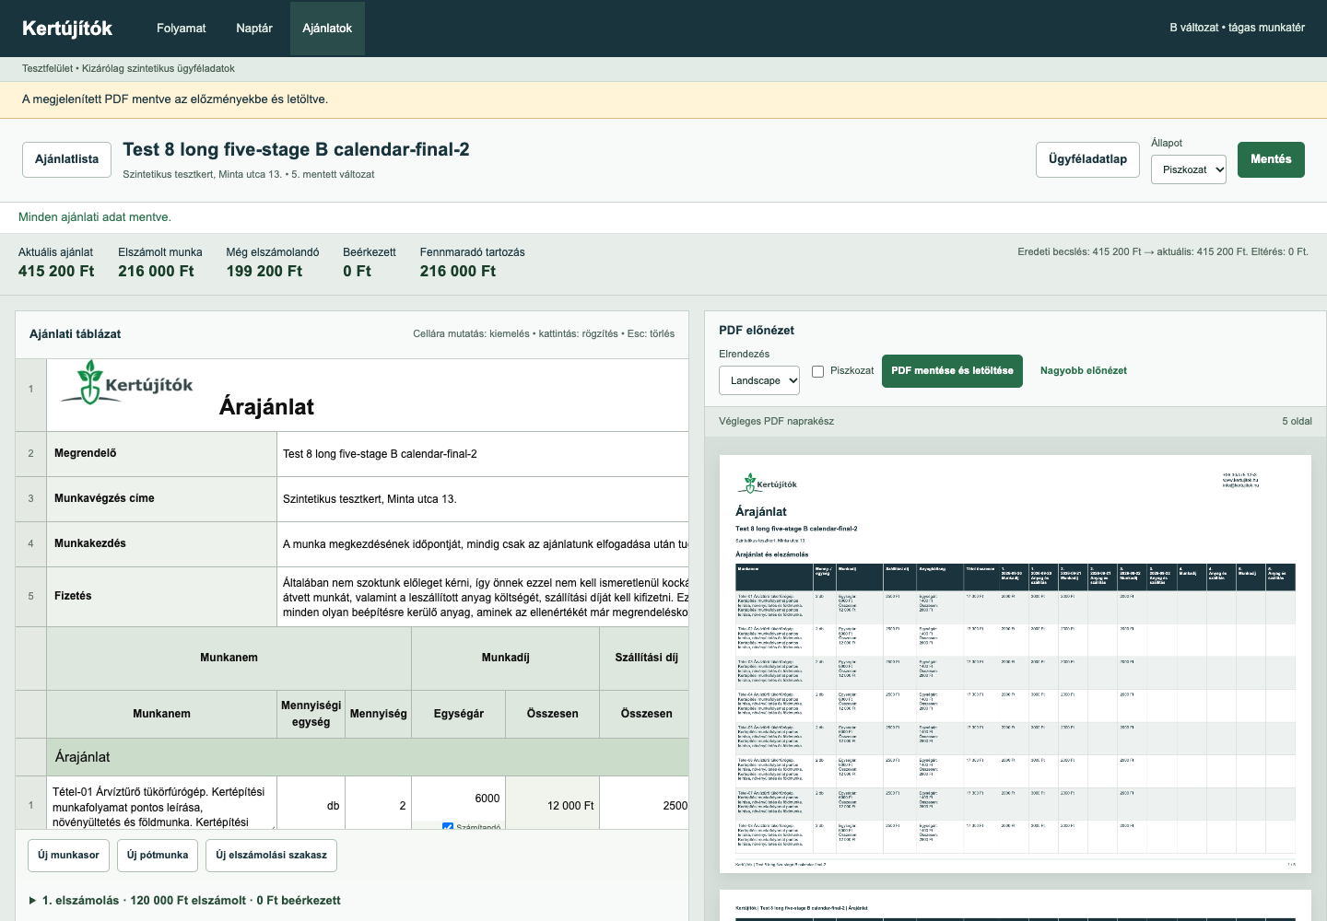Open the Ügyféladatlap button
The height and width of the screenshot is (921, 1327).
[x=1087, y=159]
